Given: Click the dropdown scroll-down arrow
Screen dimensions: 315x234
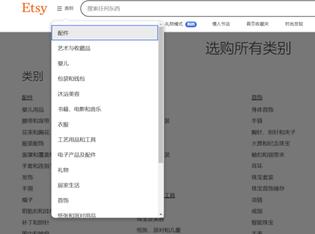Looking at the screenshot, I should (161, 214).
